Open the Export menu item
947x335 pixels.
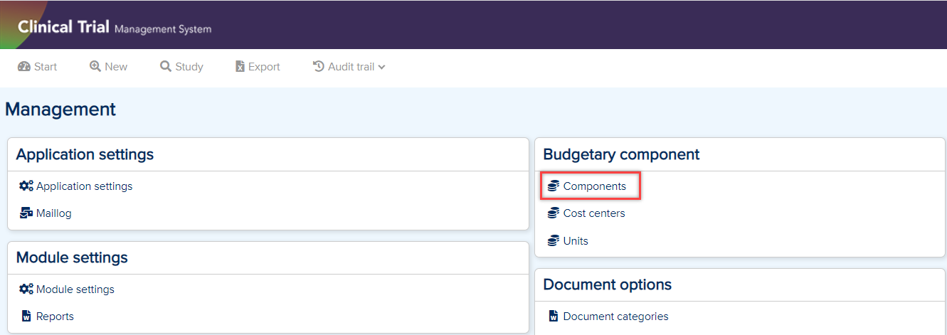click(258, 67)
